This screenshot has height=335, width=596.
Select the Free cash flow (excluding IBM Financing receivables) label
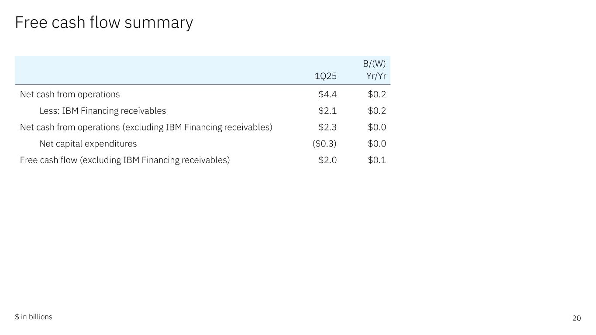click(x=125, y=160)
